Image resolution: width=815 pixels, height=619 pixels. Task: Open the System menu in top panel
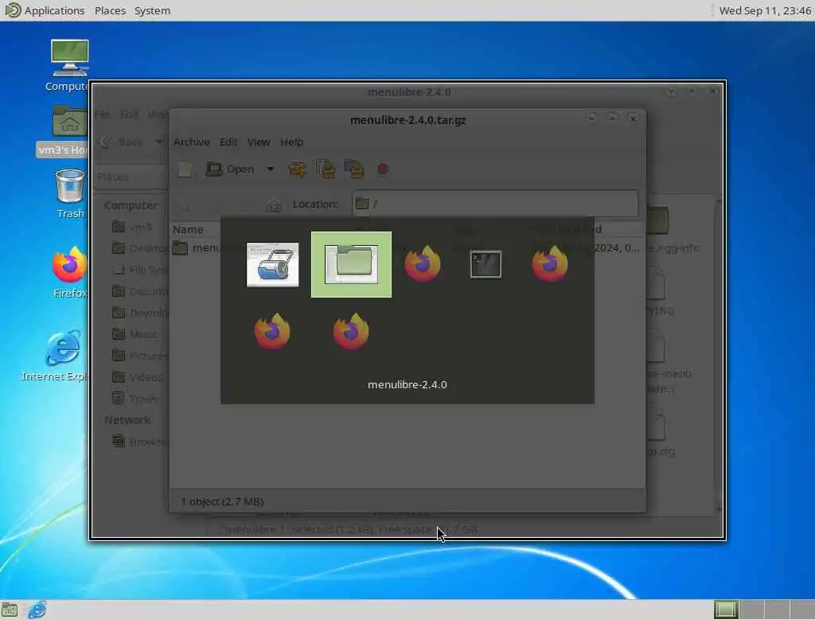(152, 10)
